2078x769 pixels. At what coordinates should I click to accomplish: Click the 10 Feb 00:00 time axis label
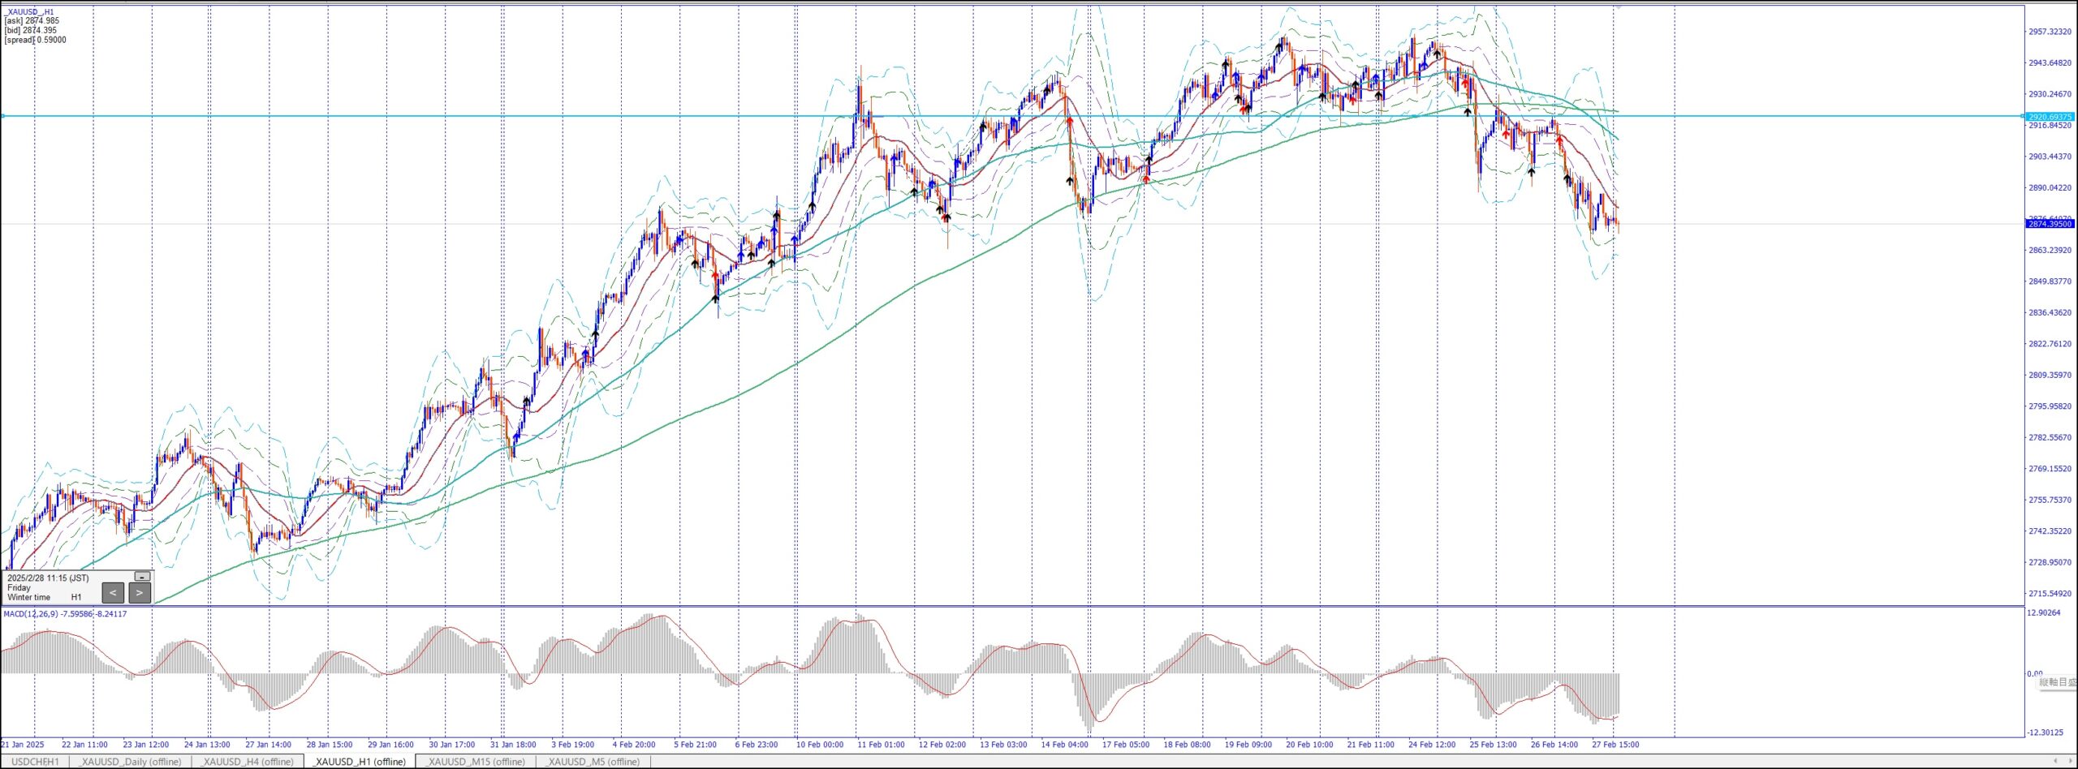pyautogui.click(x=819, y=745)
